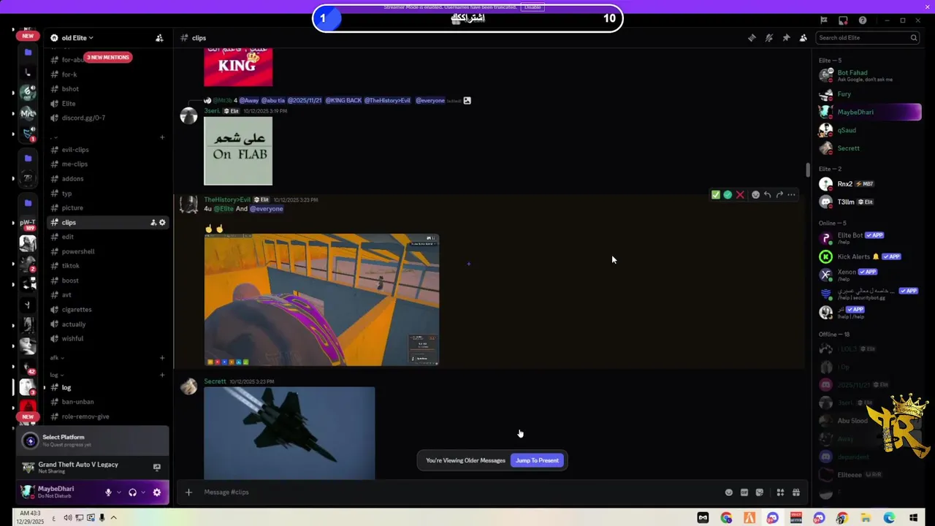Open the sticker picker in message bar
The width and height of the screenshot is (935, 526).
pos(760,492)
